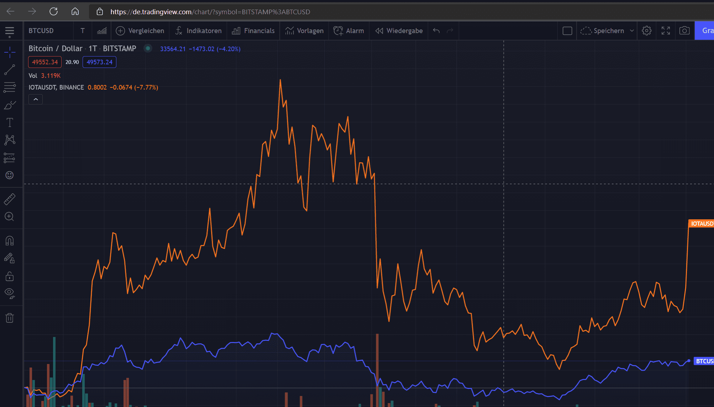Open the emoji icons tool

pos(10,175)
